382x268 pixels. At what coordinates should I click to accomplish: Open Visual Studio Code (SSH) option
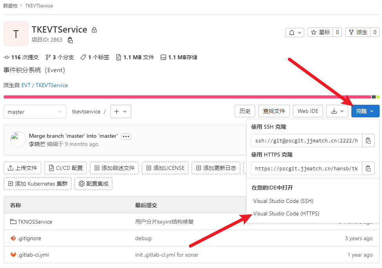click(x=283, y=201)
